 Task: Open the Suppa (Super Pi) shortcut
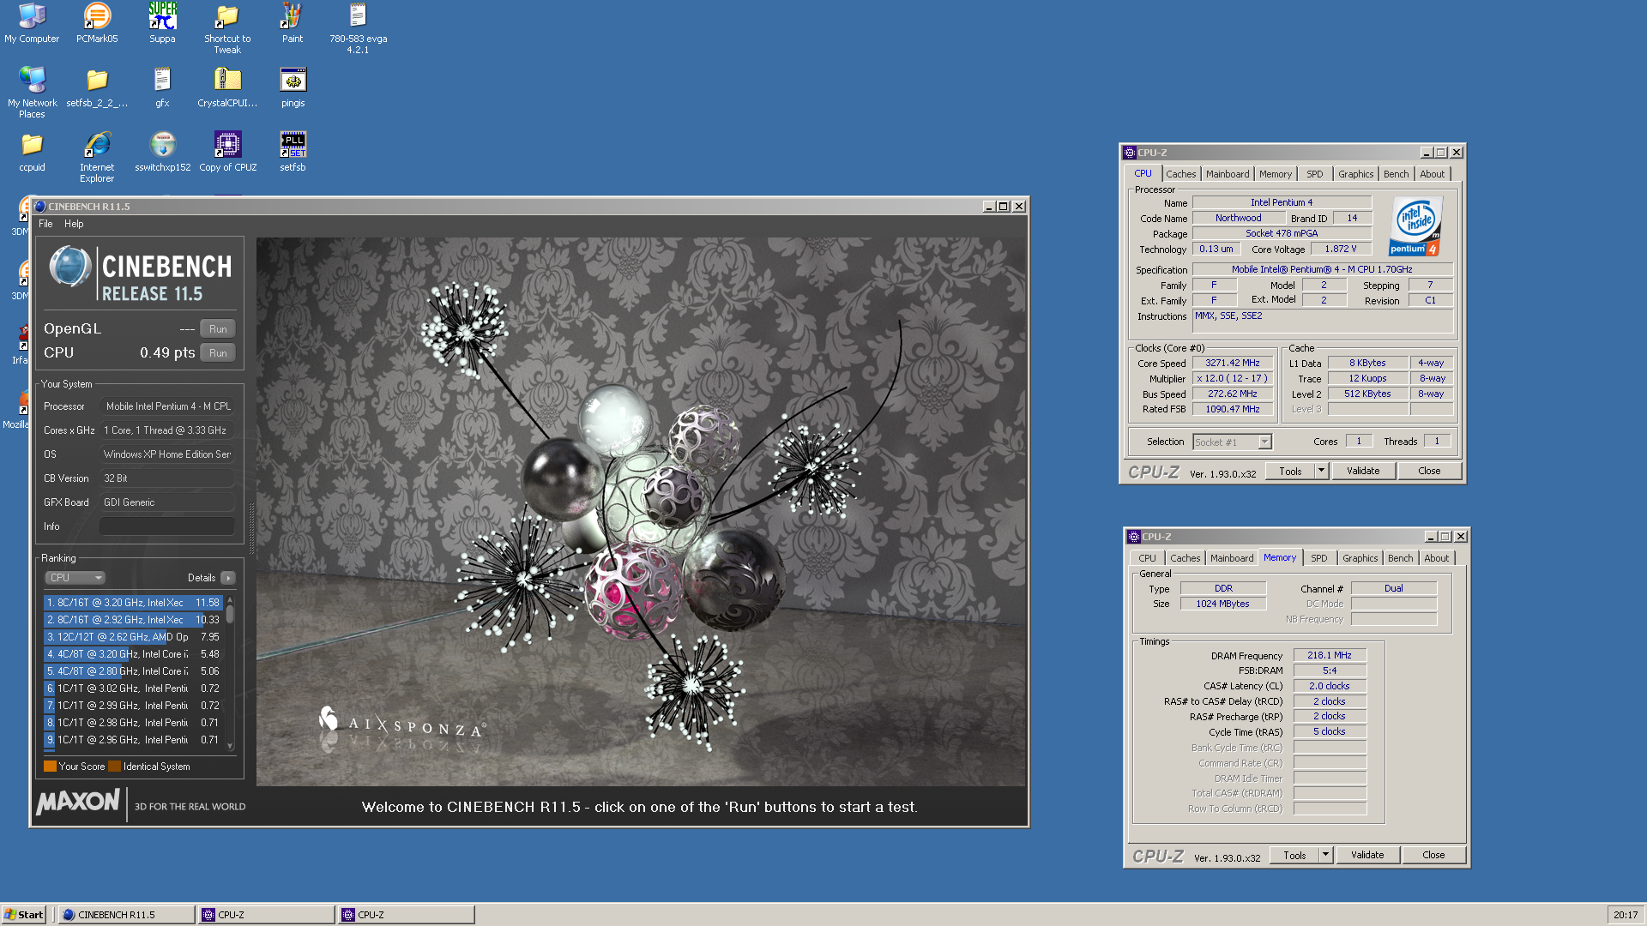coord(162,23)
